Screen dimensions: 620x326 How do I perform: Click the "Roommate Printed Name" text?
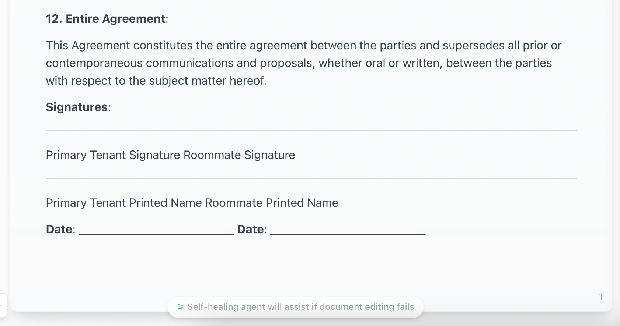click(272, 203)
